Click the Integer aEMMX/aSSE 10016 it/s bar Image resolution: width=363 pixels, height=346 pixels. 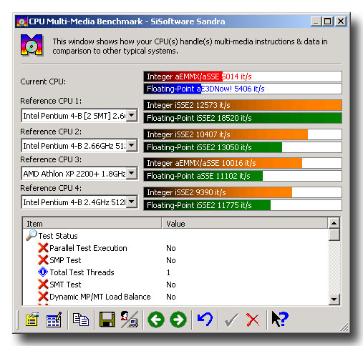tap(243, 163)
